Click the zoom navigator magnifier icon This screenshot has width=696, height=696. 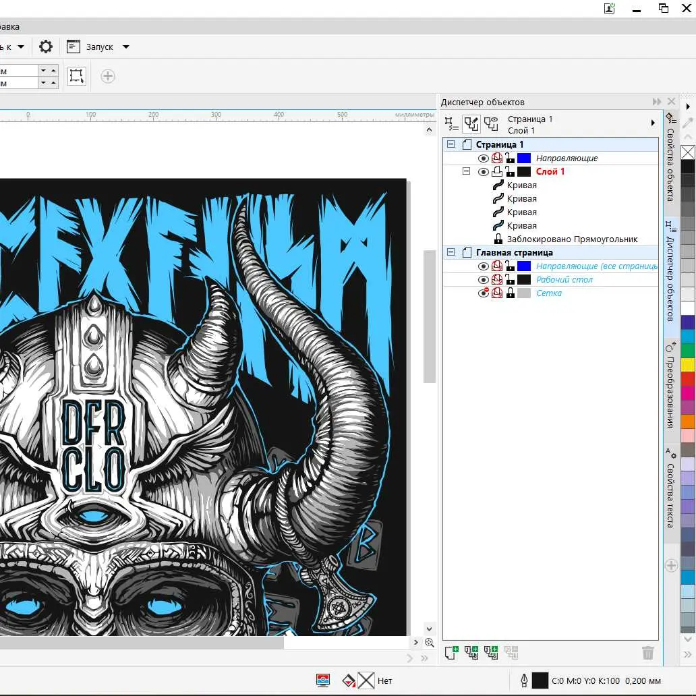point(429,643)
